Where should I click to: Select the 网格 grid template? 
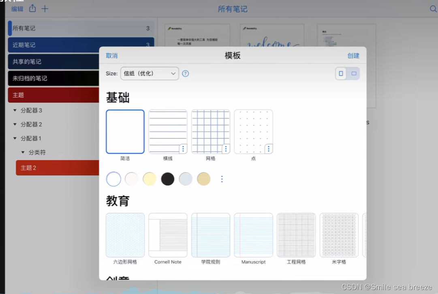[211, 131]
